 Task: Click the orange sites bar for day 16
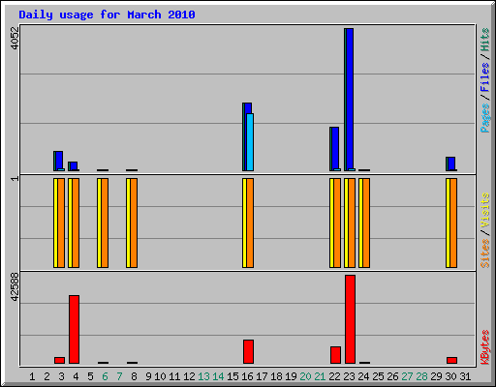tap(250, 223)
